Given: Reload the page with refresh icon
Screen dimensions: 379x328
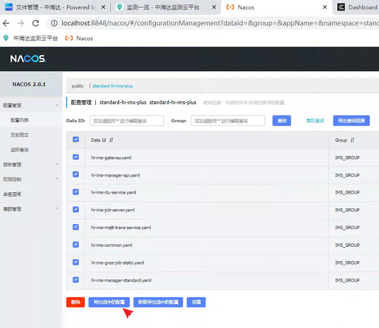Looking at the screenshot, I should (36, 23).
